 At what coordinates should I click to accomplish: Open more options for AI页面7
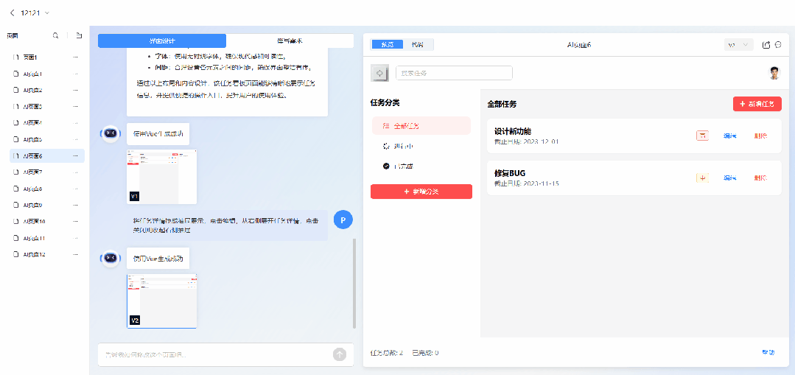pyautogui.click(x=76, y=172)
